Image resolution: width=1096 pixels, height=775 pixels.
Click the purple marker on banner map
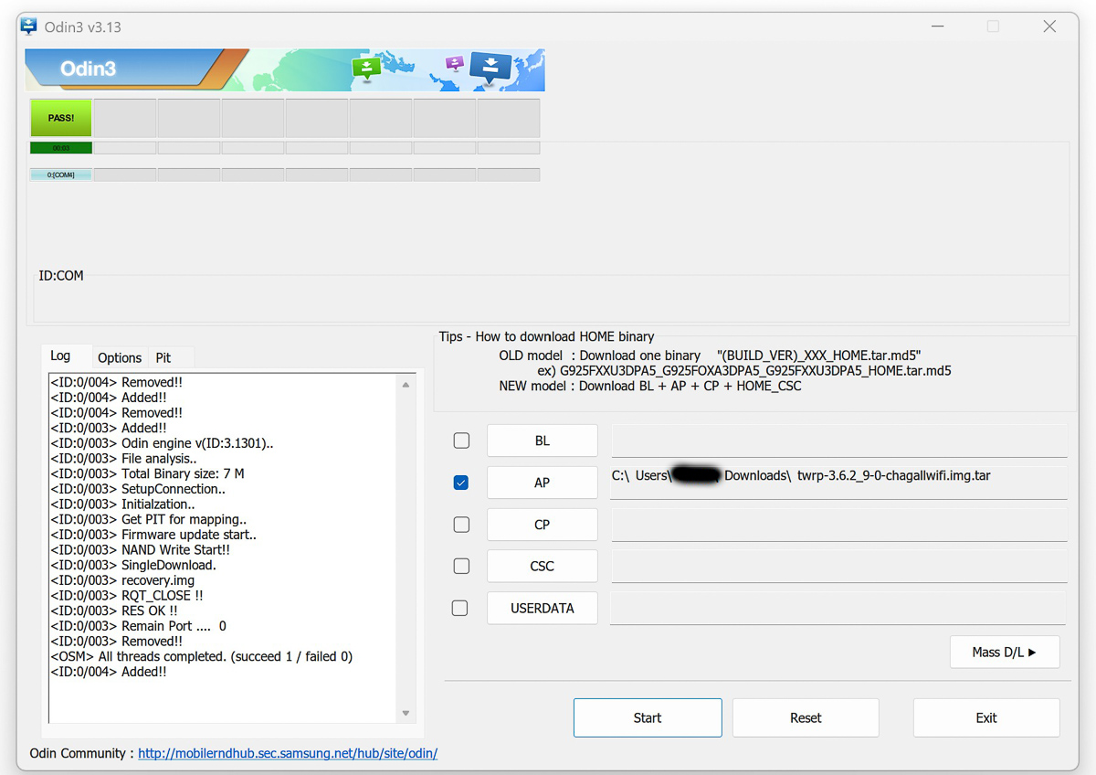coord(454,63)
